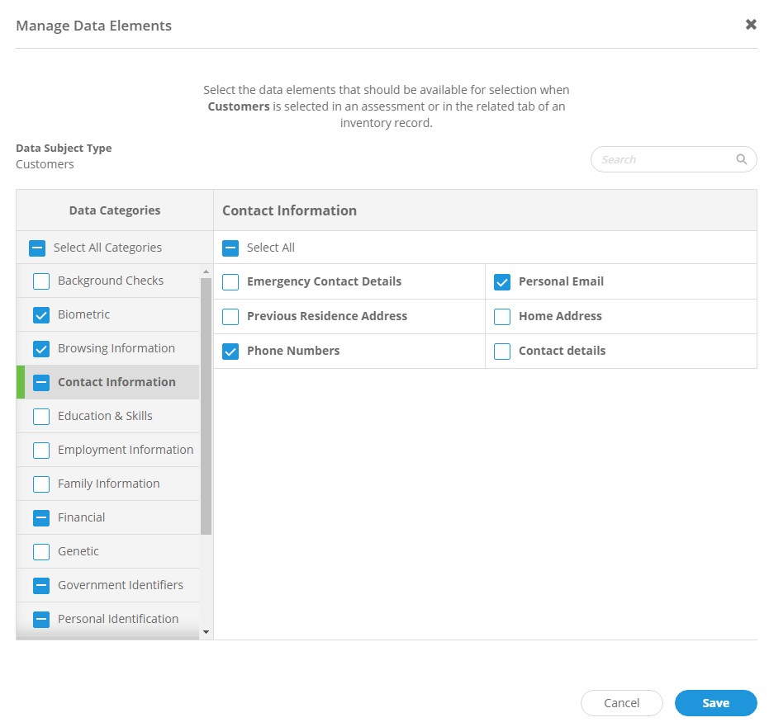Select the Contact Information category row
769x727 pixels.
click(116, 382)
